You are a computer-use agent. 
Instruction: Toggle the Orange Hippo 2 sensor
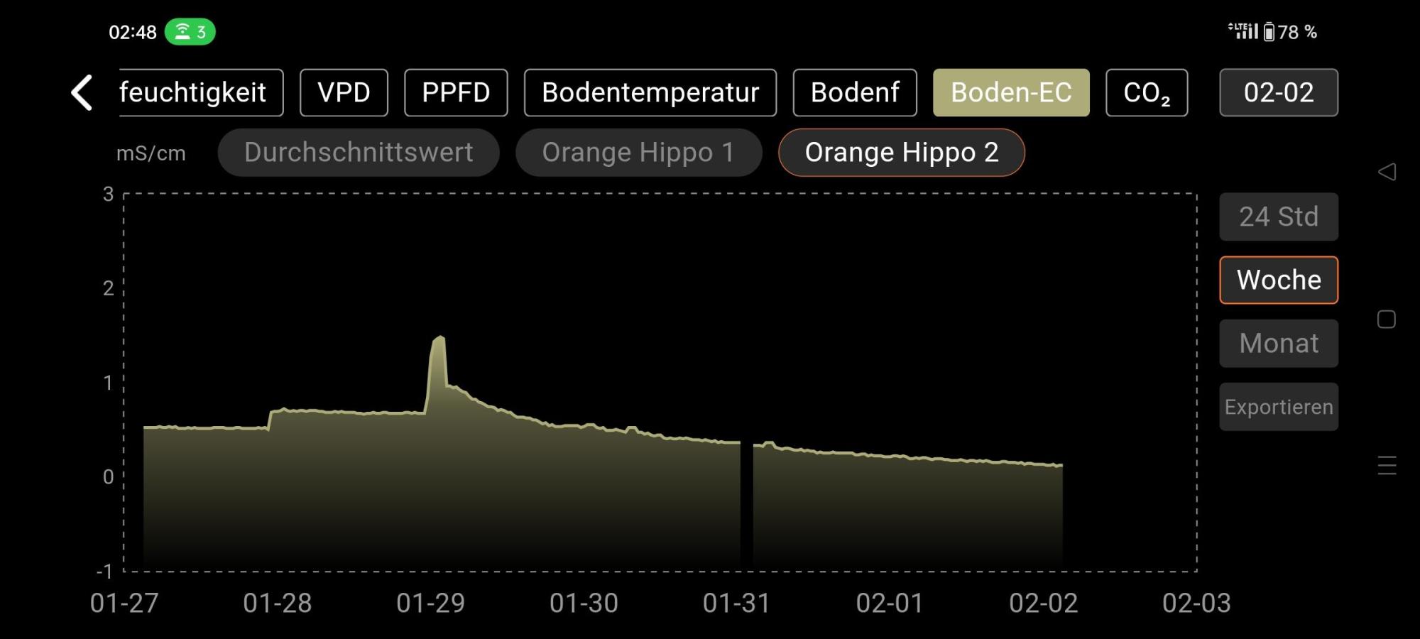[901, 153]
